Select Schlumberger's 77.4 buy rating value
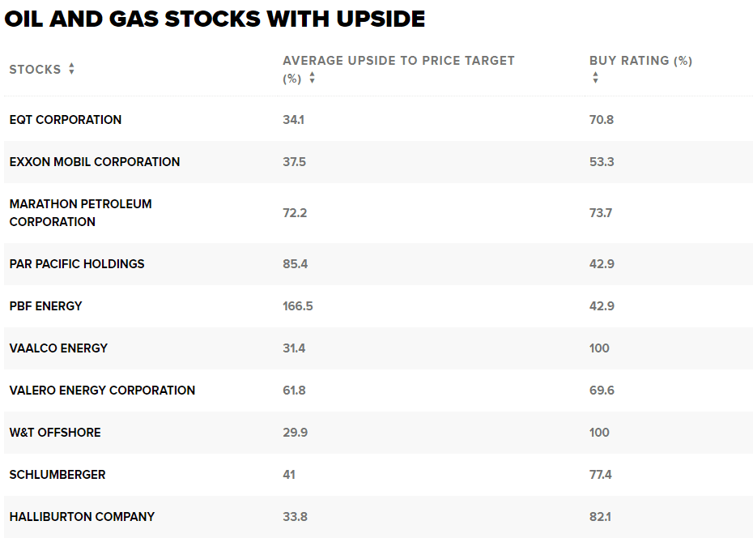The height and width of the screenshot is (538, 753). pyautogui.click(x=601, y=475)
